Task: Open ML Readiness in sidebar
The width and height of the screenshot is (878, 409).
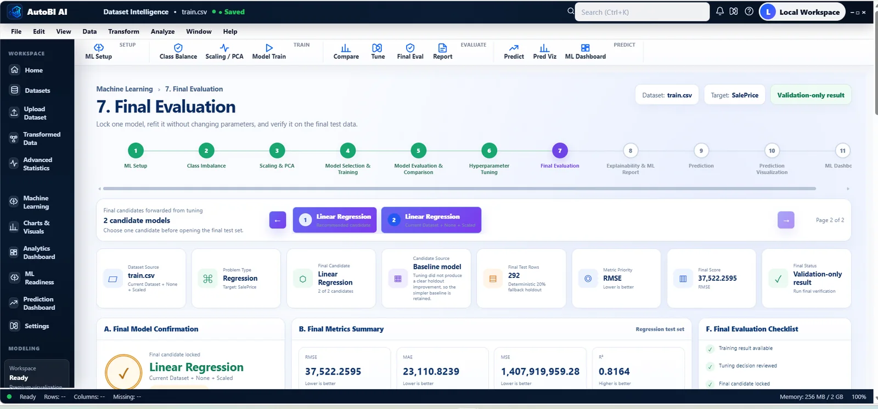Action: coord(37,278)
